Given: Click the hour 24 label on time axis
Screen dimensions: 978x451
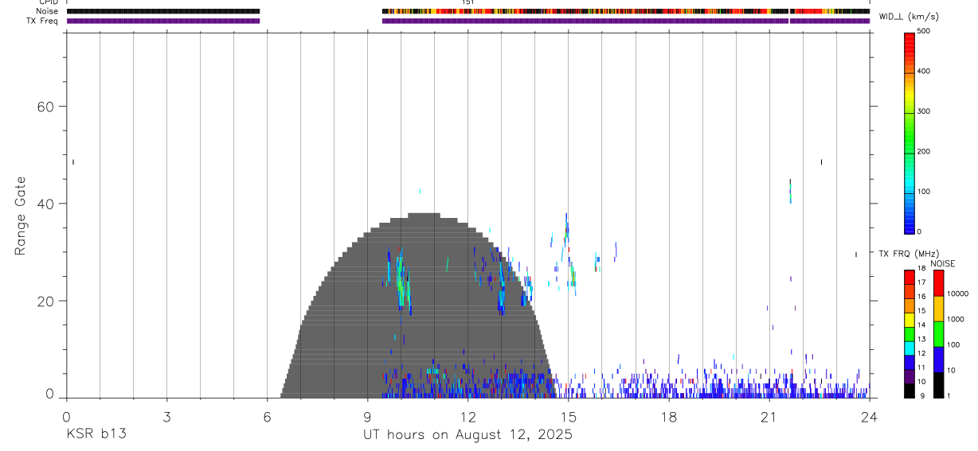Looking at the screenshot, I should point(869,416).
